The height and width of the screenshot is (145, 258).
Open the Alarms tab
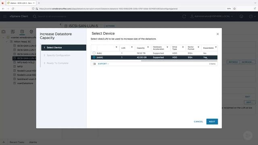(x=33, y=142)
